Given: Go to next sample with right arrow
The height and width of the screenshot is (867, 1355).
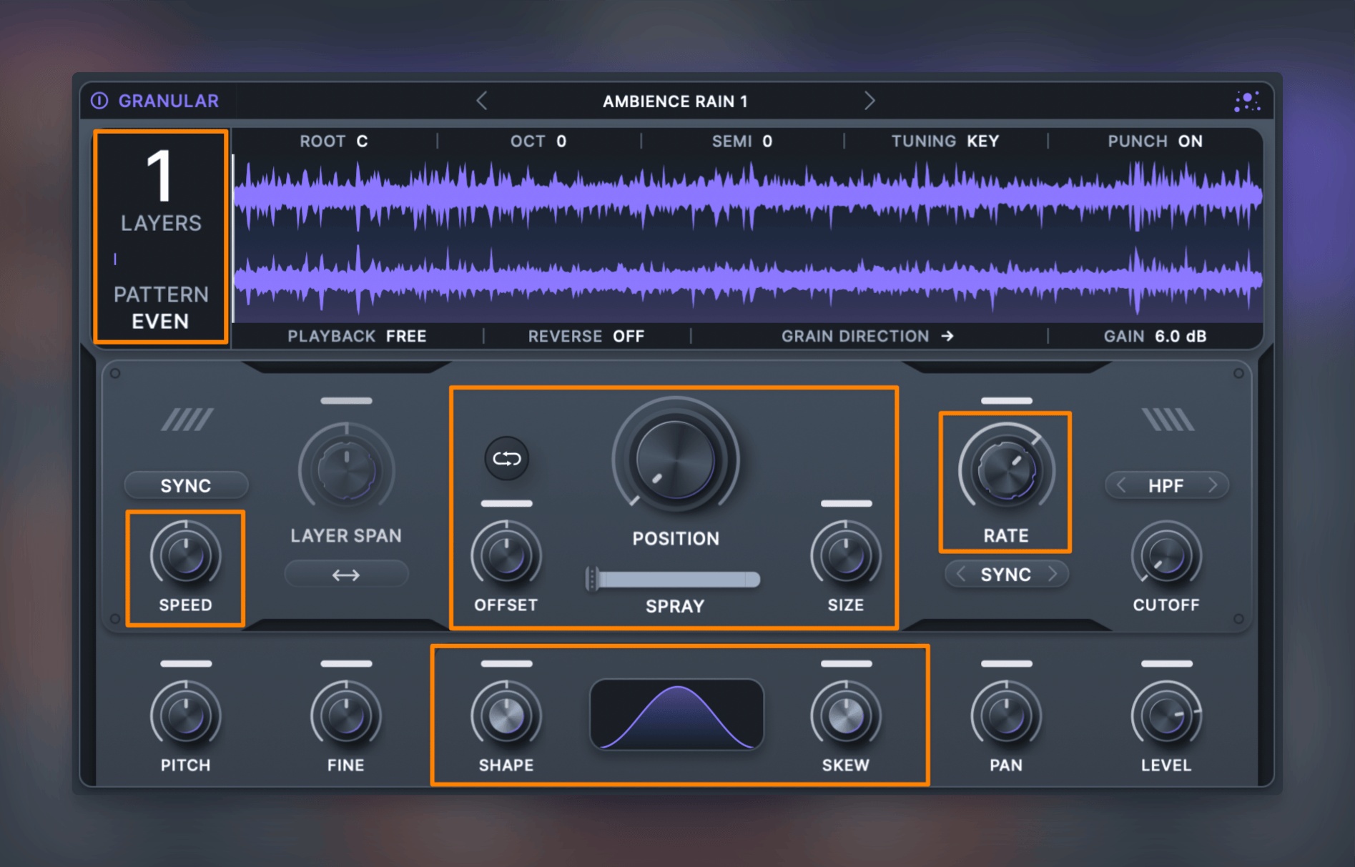Looking at the screenshot, I should pos(869,101).
